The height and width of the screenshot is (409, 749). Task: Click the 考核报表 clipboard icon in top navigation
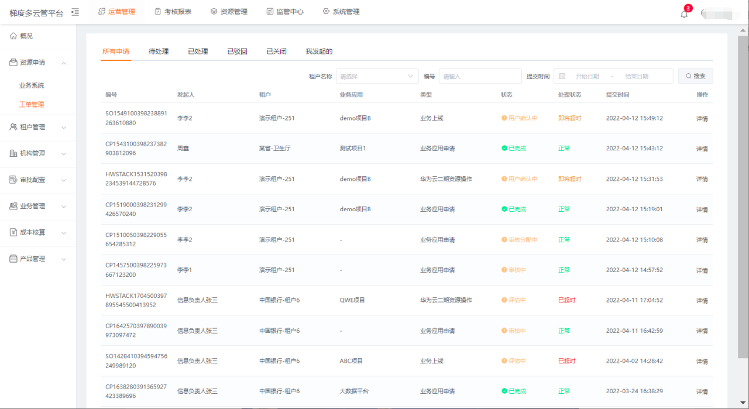click(157, 12)
